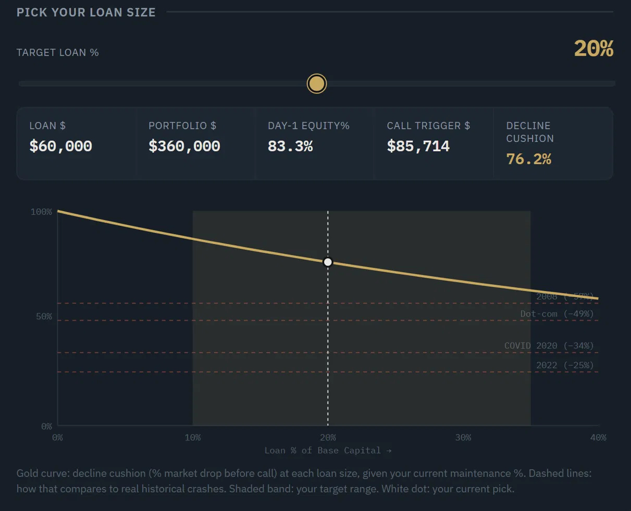Click the CALL TRIGGER $ $85,714 card
631x511 pixels.
(434, 143)
